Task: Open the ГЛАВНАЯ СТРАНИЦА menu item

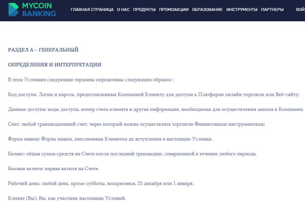Action: pos(92,10)
